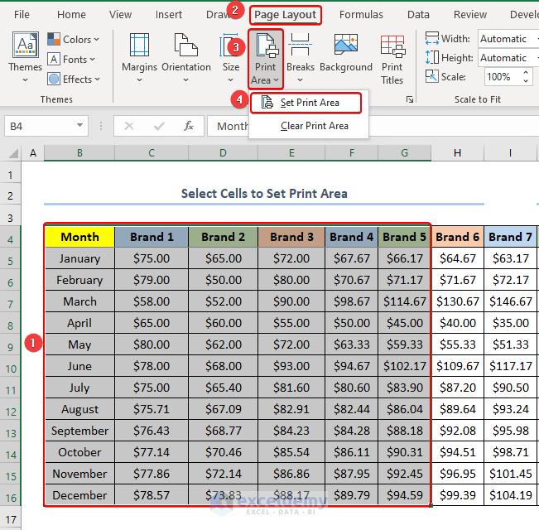539x530 pixels.
Task: Expand the Orientation dropdown chevron
Action: pyautogui.click(x=186, y=80)
